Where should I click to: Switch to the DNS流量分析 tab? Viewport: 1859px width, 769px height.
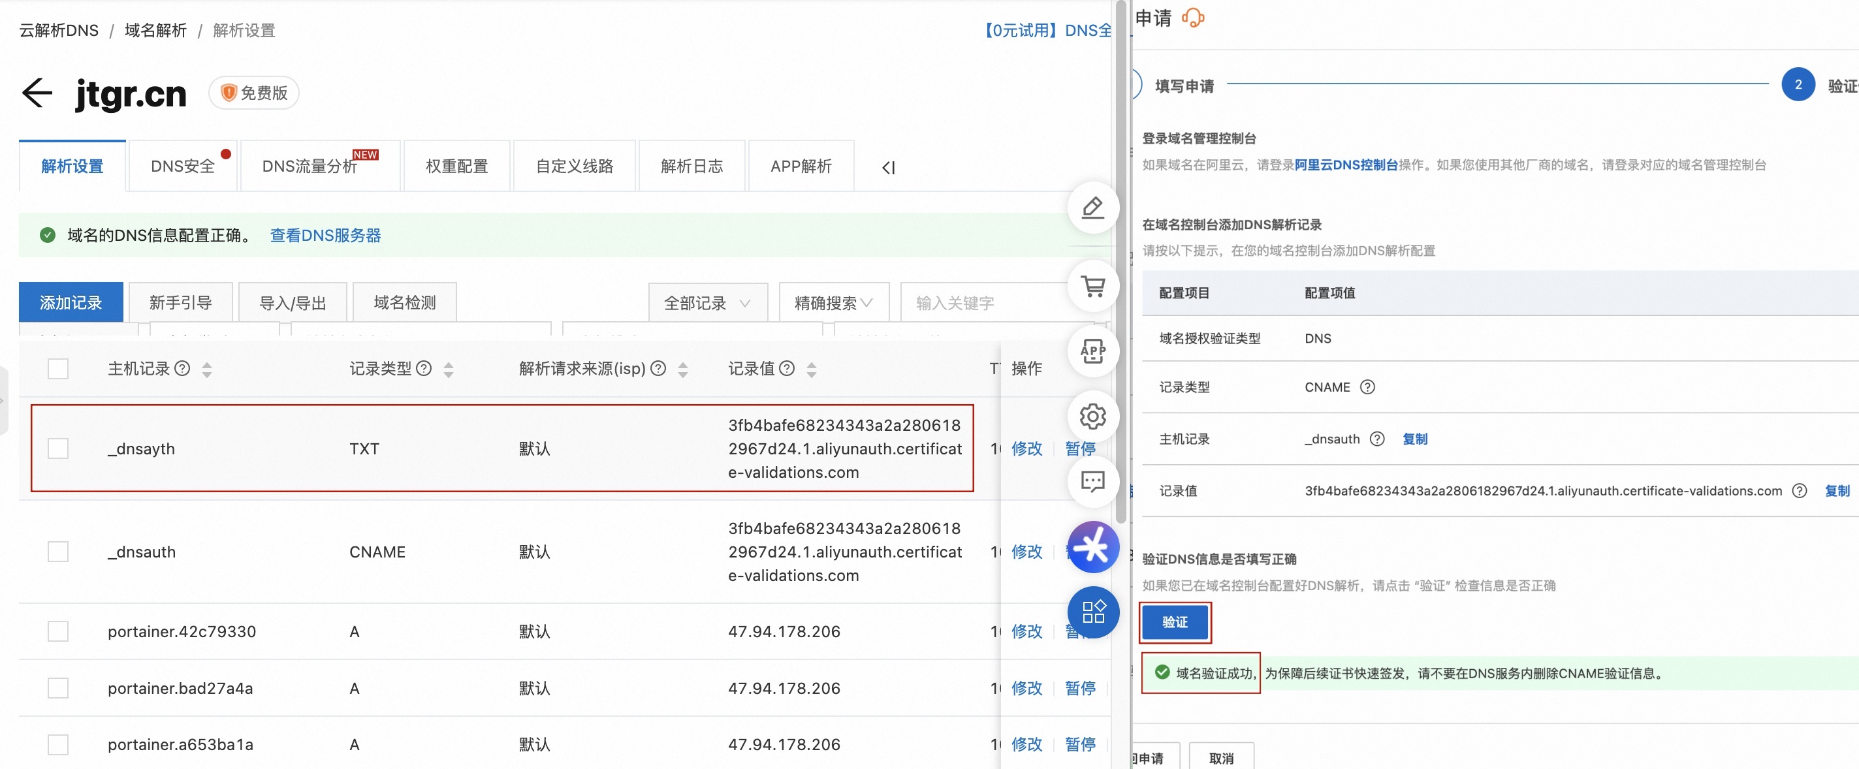coord(320,166)
